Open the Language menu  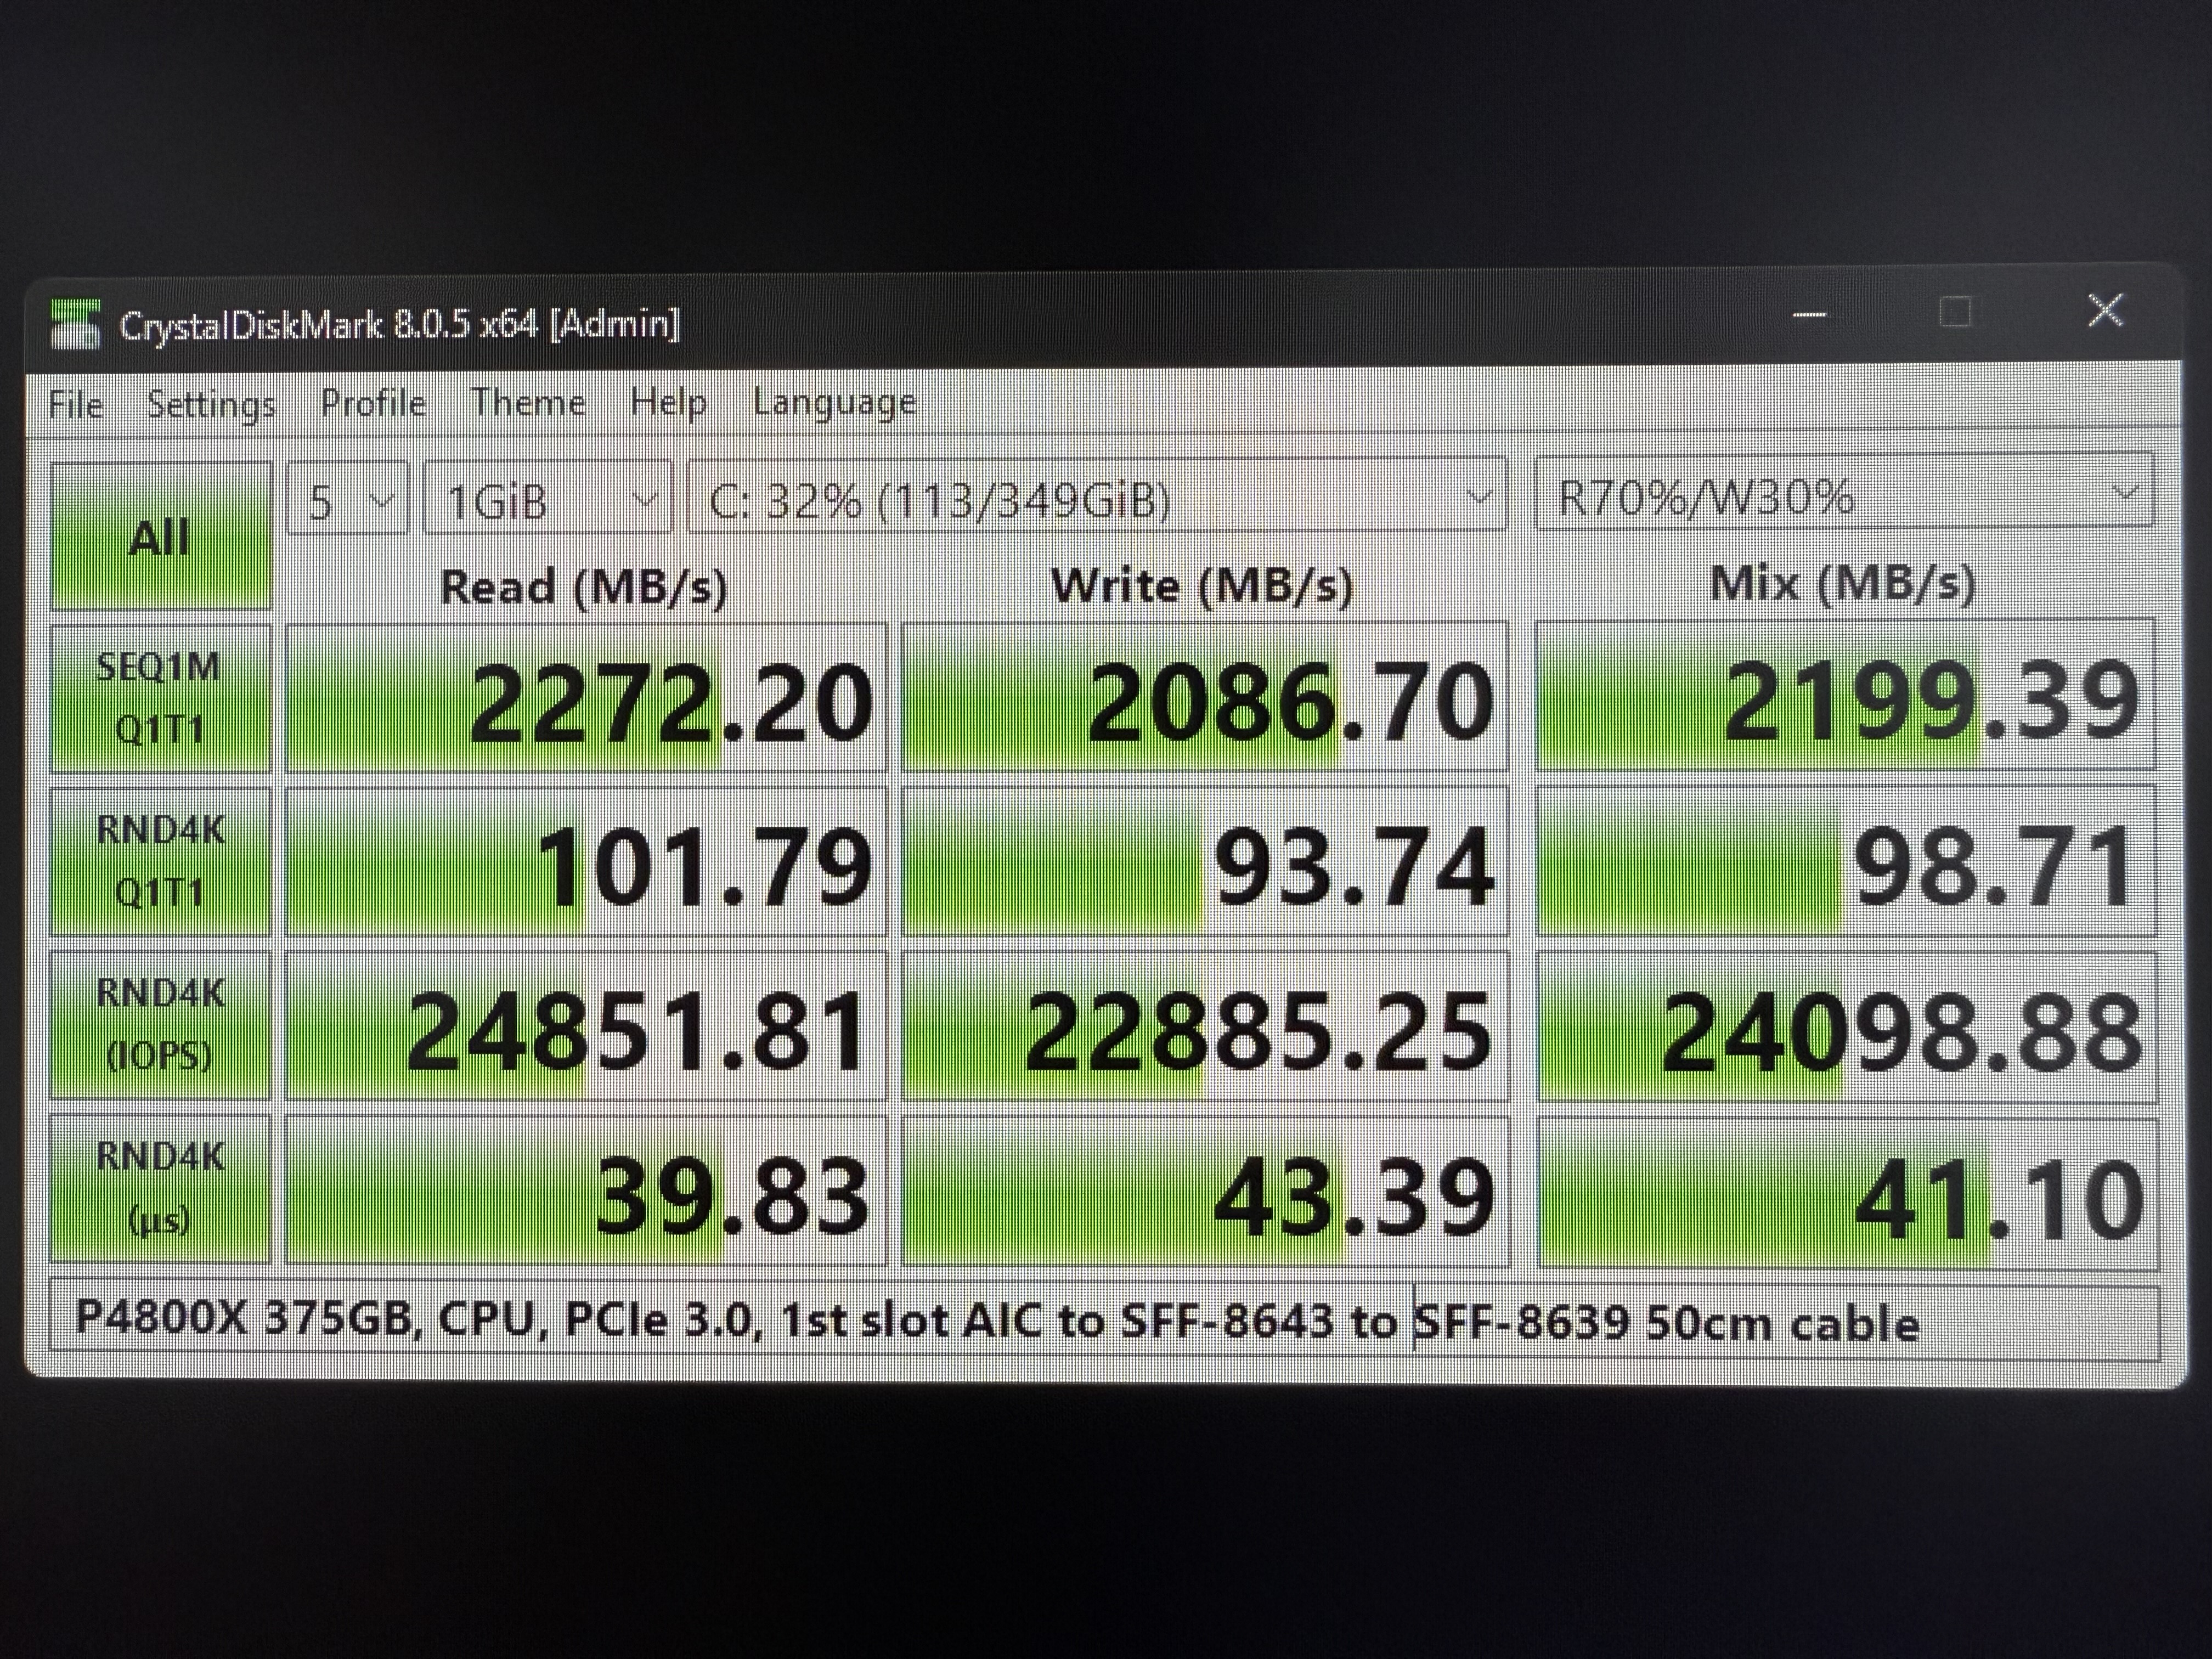click(834, 402)
